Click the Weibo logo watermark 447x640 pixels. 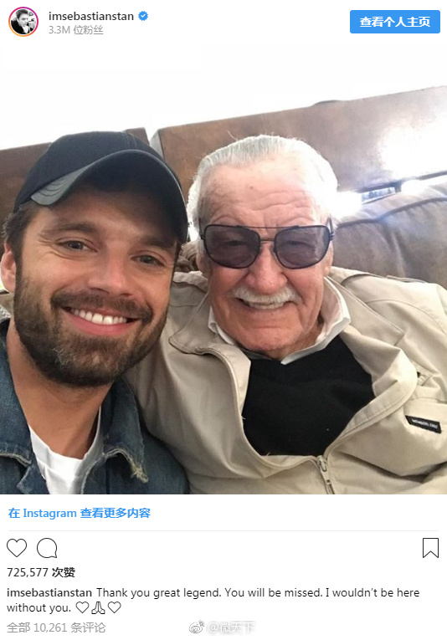point(197,627)
